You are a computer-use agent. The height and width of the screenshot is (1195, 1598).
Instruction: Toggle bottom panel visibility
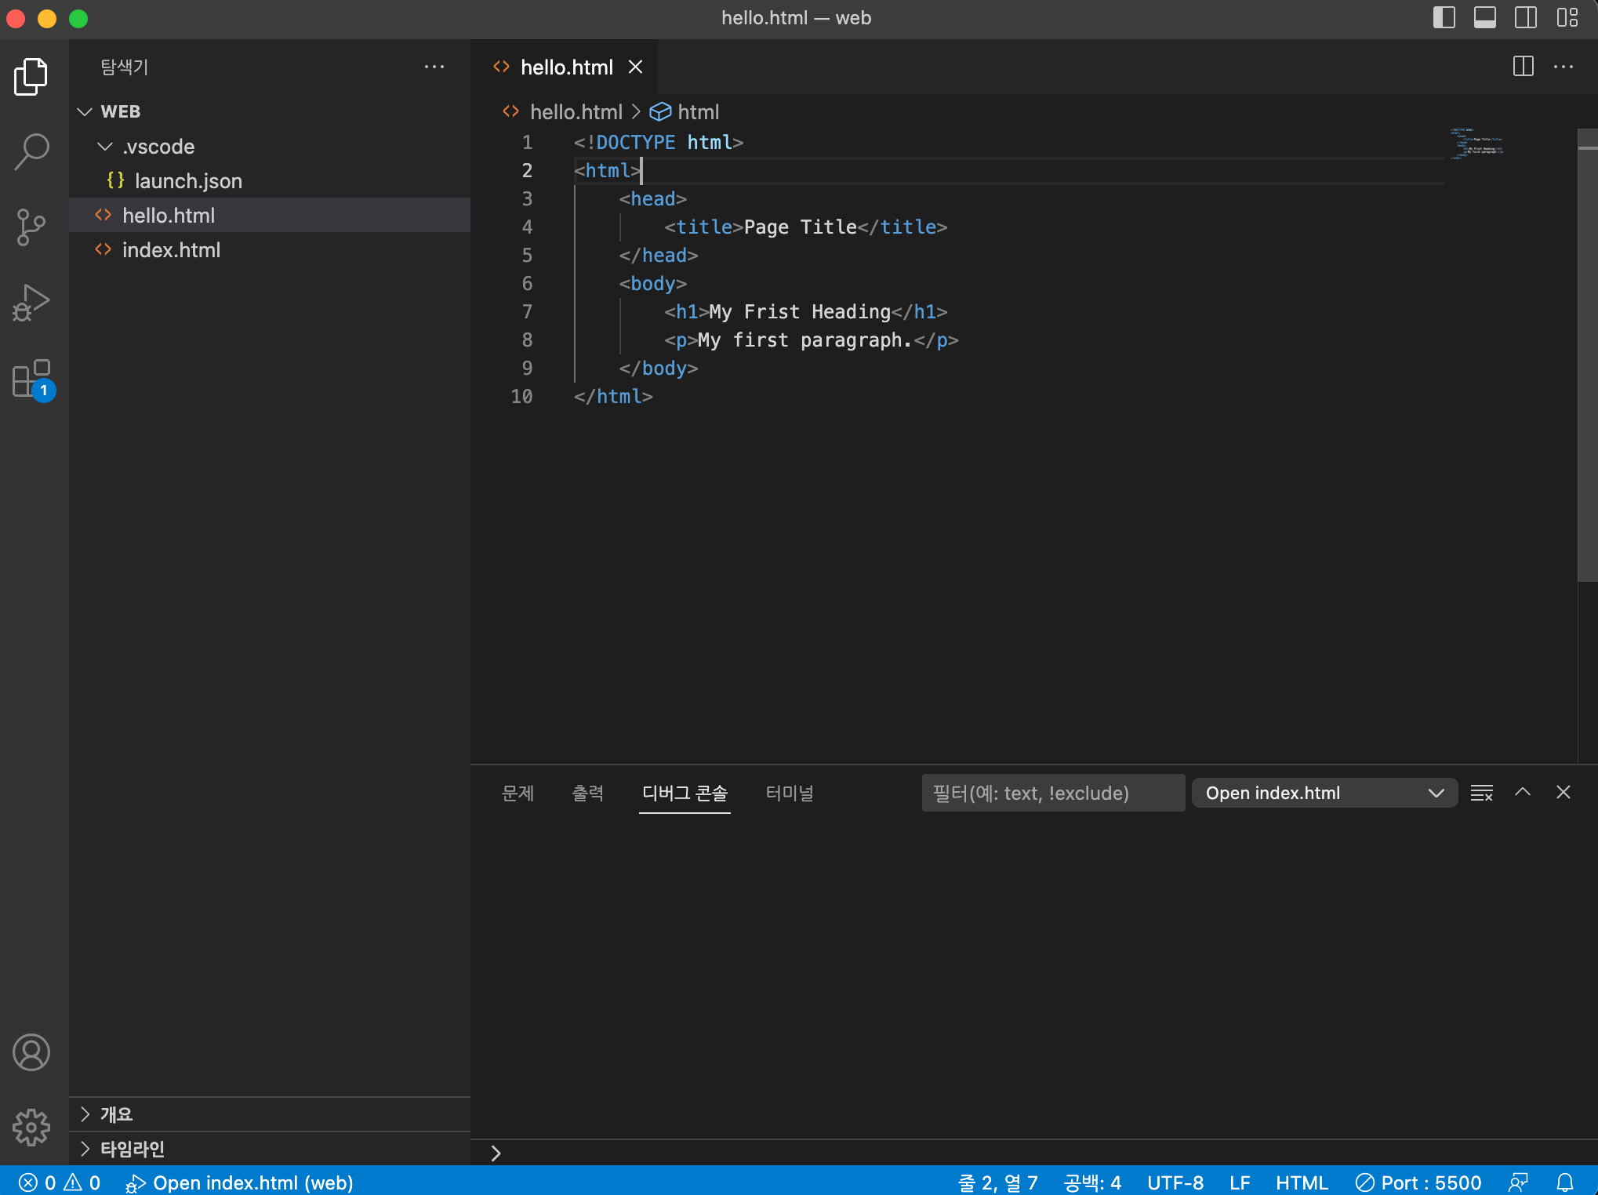[1484, 17]
